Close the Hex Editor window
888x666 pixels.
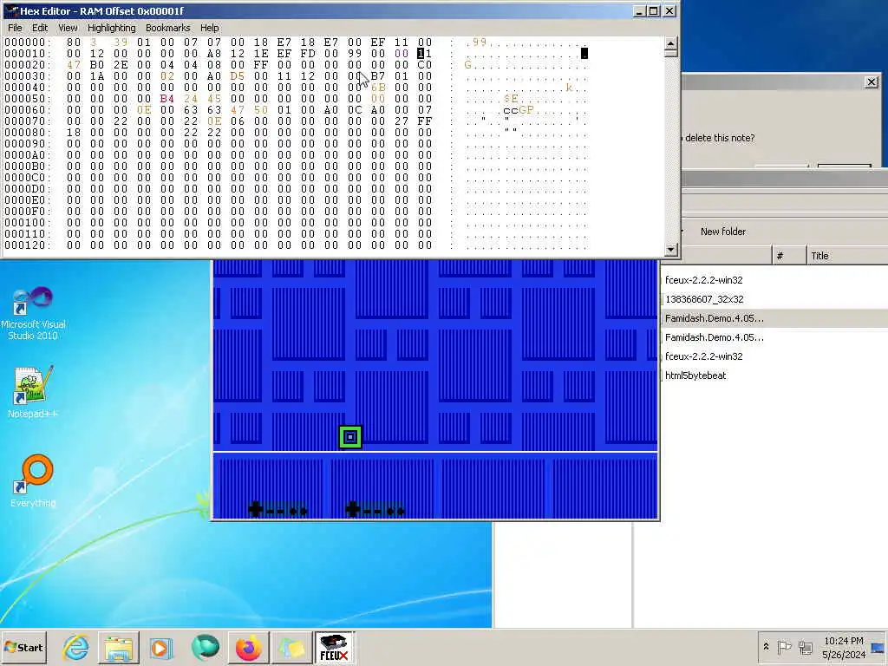[x=669, y=10]
